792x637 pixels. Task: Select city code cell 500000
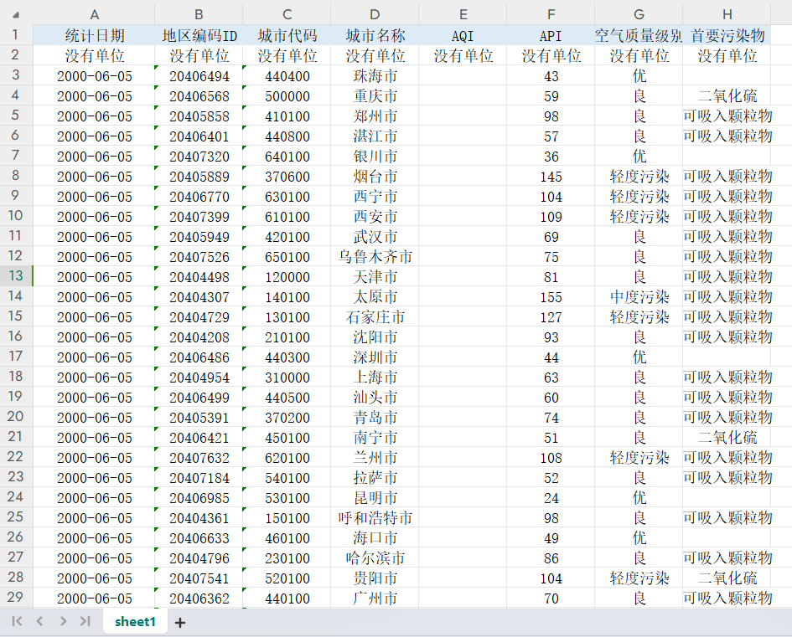[x=287, y=95]
